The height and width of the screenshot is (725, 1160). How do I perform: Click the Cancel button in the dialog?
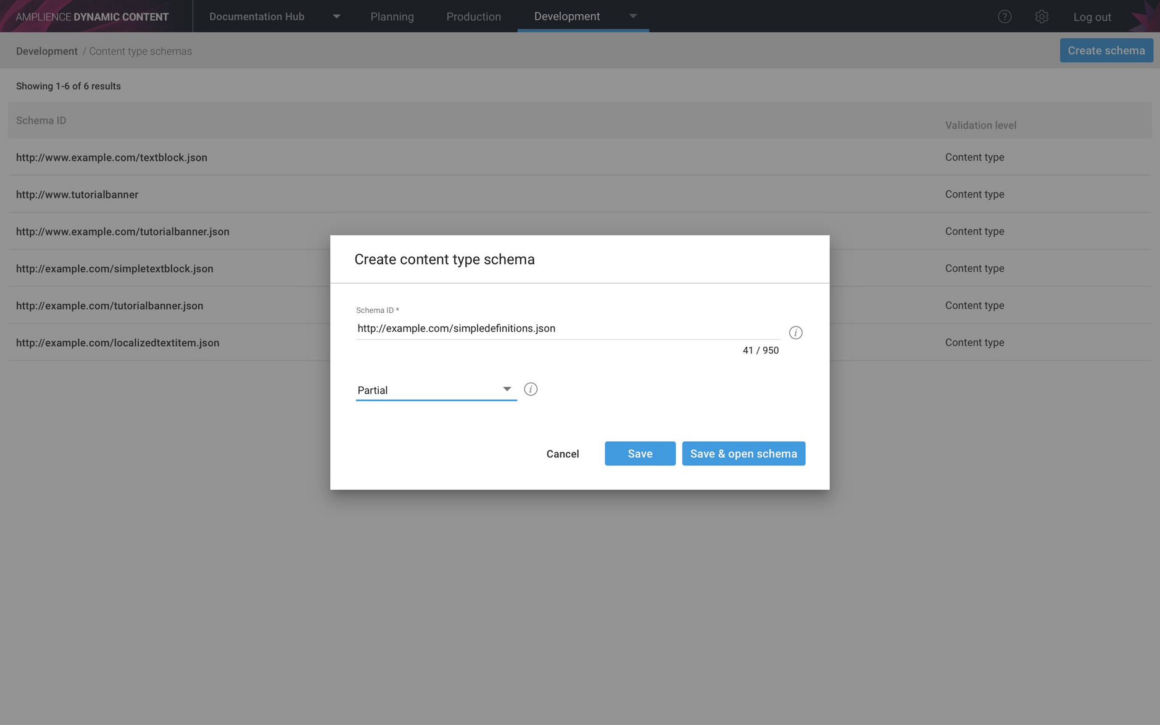tap(562, 454)
